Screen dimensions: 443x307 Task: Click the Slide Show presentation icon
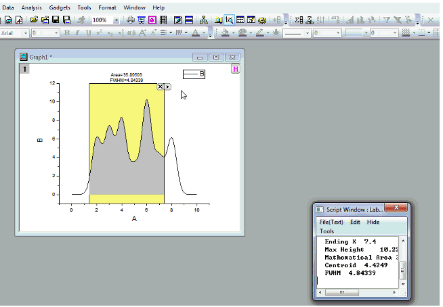point(142,20)
